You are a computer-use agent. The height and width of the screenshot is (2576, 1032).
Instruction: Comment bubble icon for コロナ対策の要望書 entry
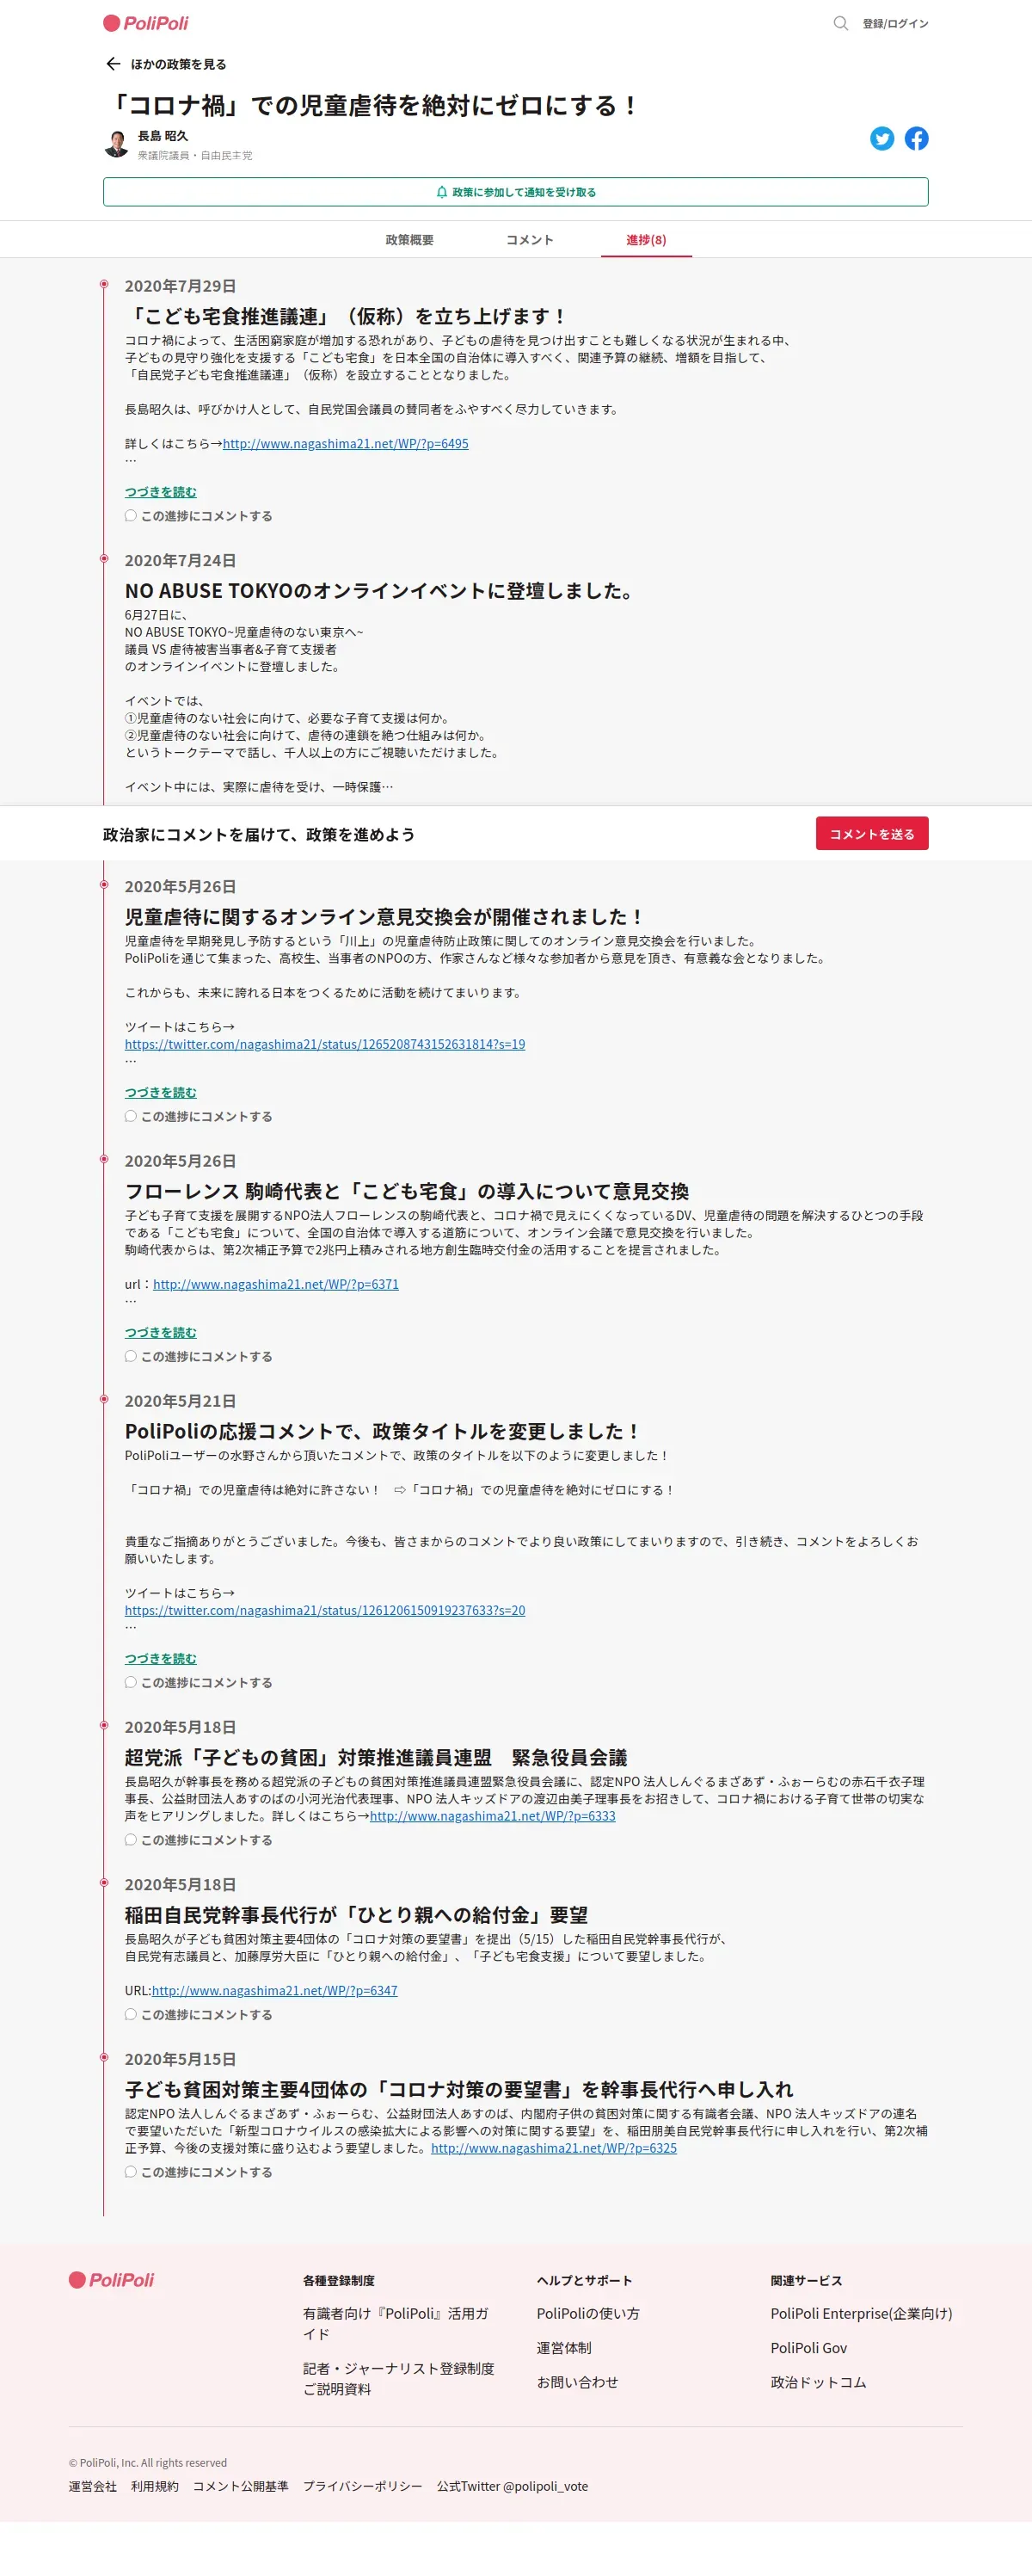(x=130, y=2171)
